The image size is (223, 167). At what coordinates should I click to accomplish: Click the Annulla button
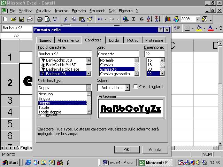point(155,150)
